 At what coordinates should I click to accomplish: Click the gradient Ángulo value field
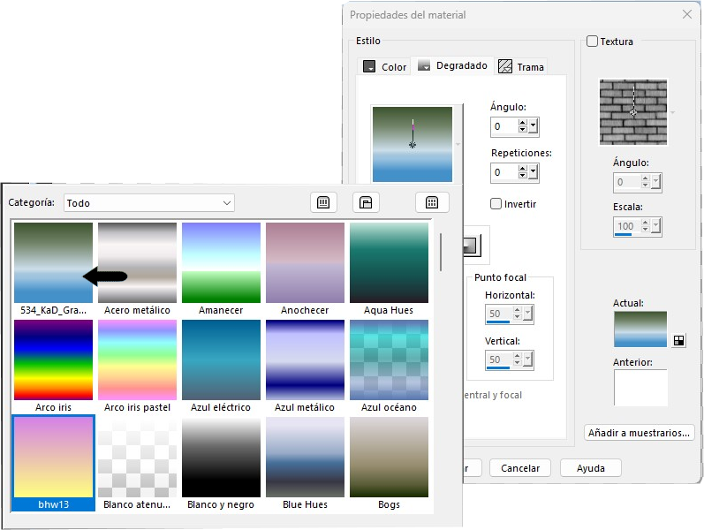click(x=504, y=126)
